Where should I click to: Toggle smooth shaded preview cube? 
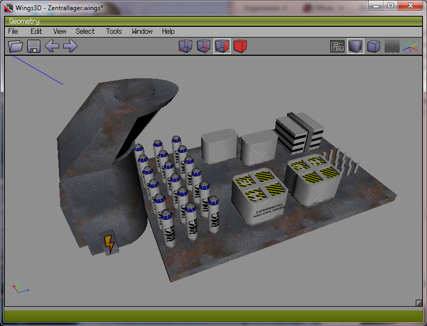355,47
